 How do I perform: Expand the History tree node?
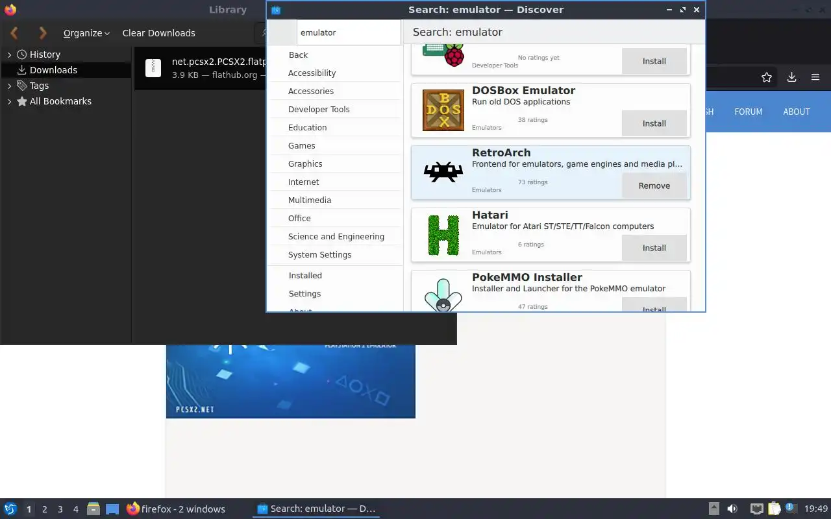[x=9, y=54]
